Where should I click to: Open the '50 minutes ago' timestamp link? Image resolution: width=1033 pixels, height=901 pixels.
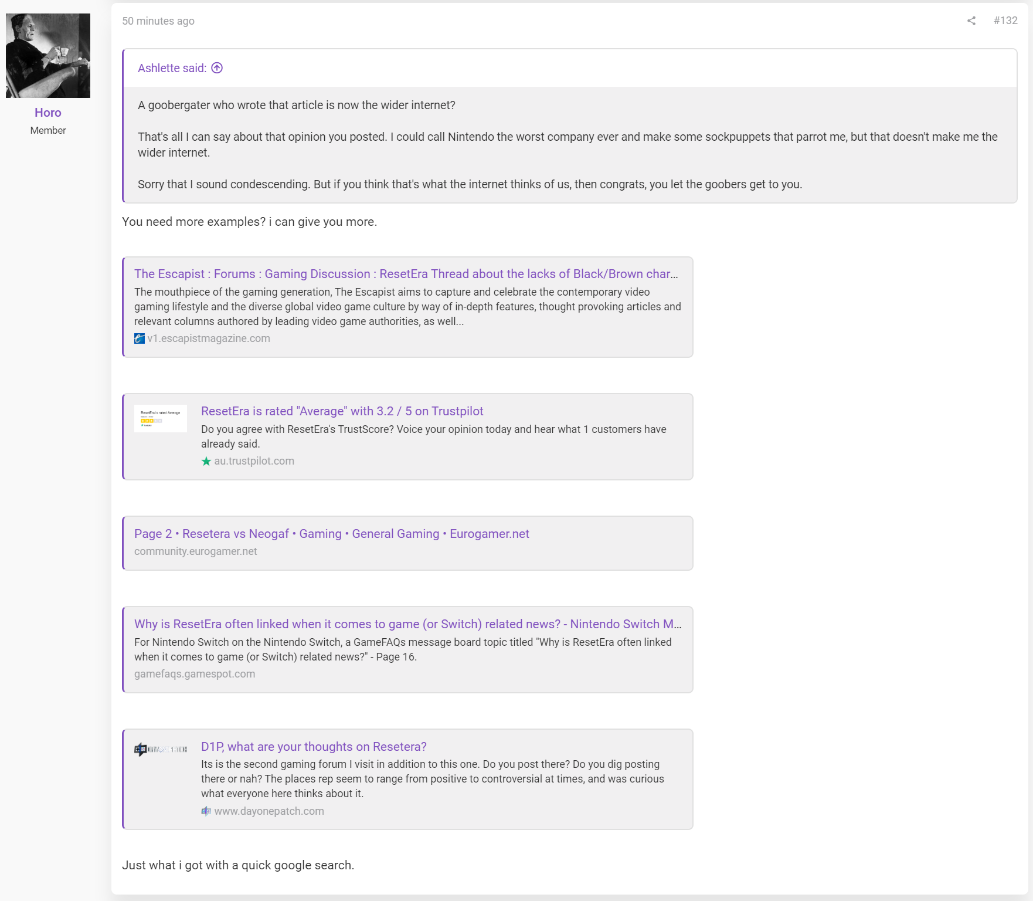(x=158, y=21)
